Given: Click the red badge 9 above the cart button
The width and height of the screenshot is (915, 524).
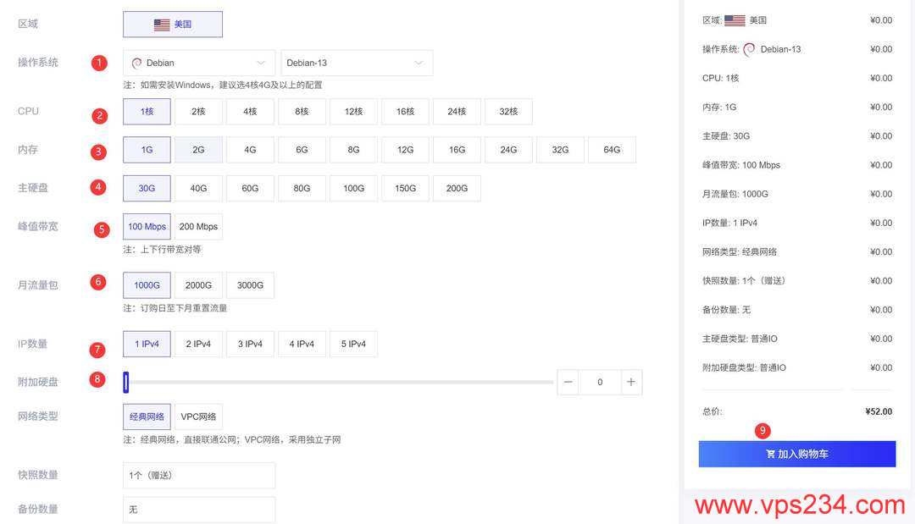Looking at the screenshot, I should pos(762,430).
